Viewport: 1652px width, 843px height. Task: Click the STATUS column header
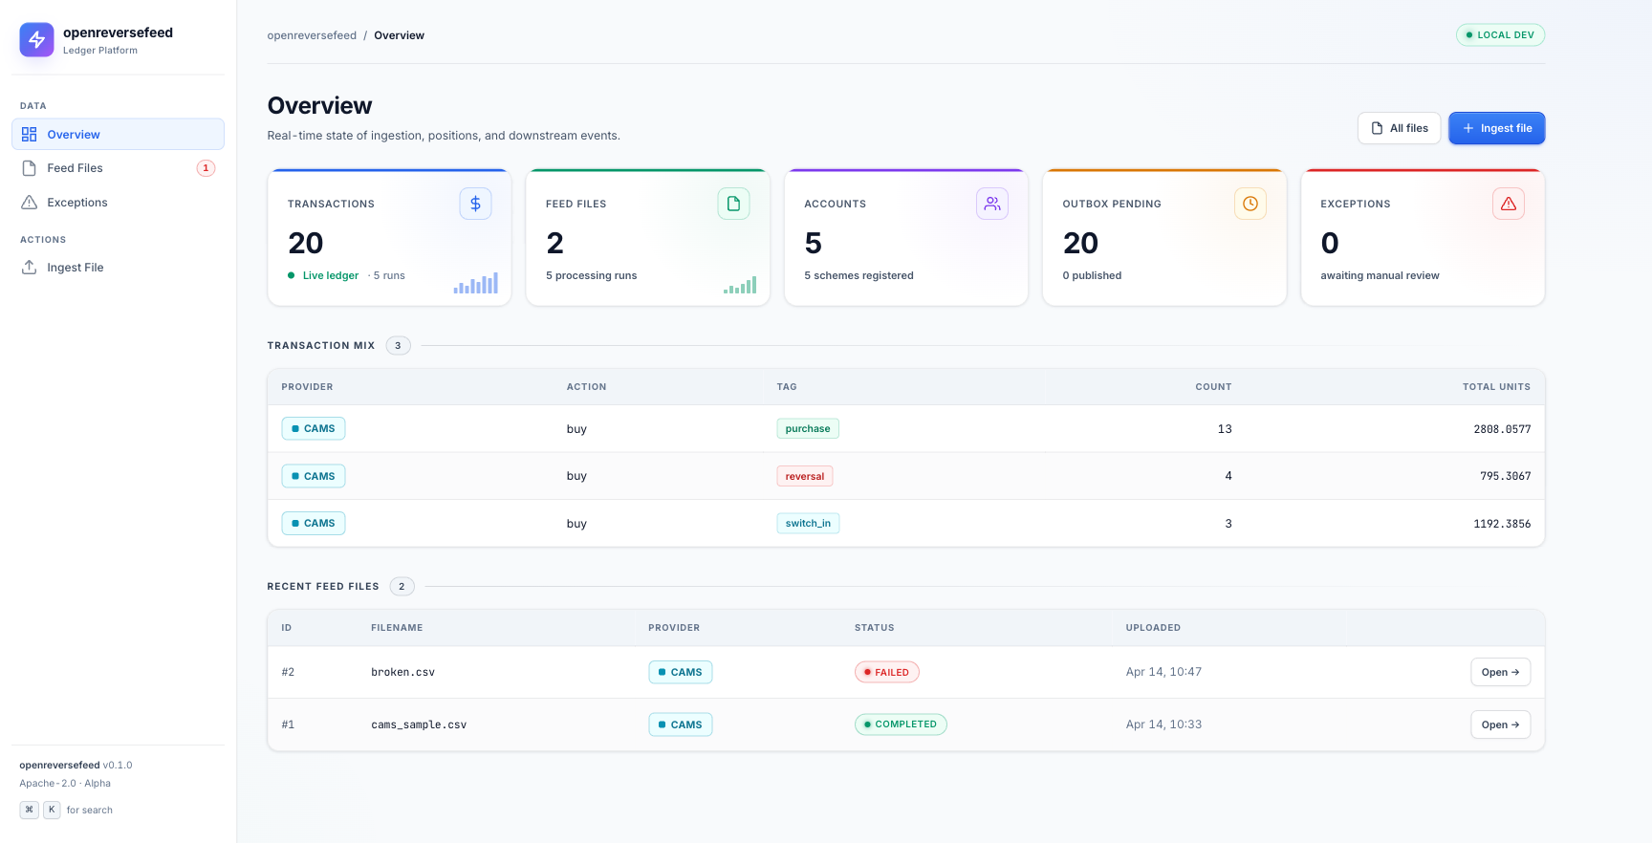[874, 628]
